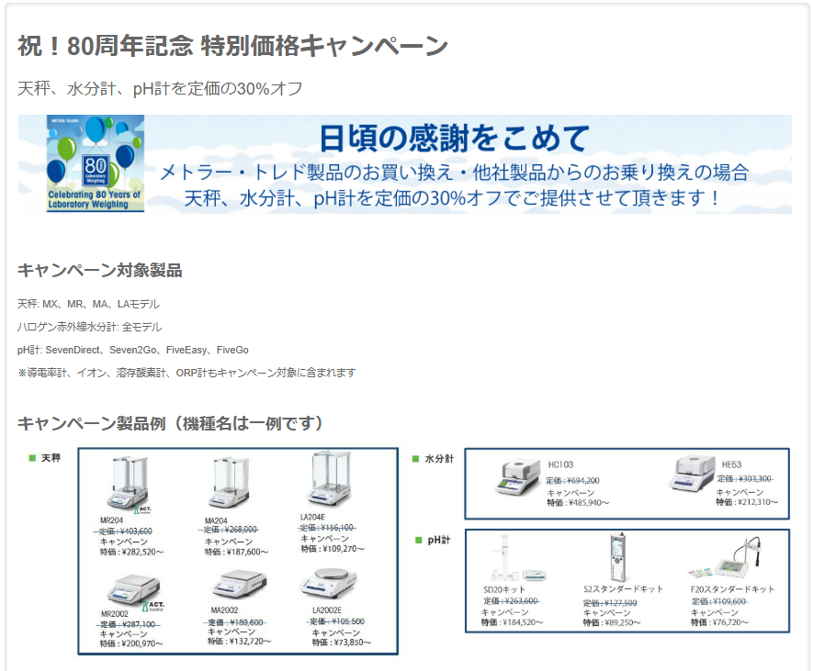
Task: Click the heading キャンペーン対象製品
Action: click(x=99, y=270)
